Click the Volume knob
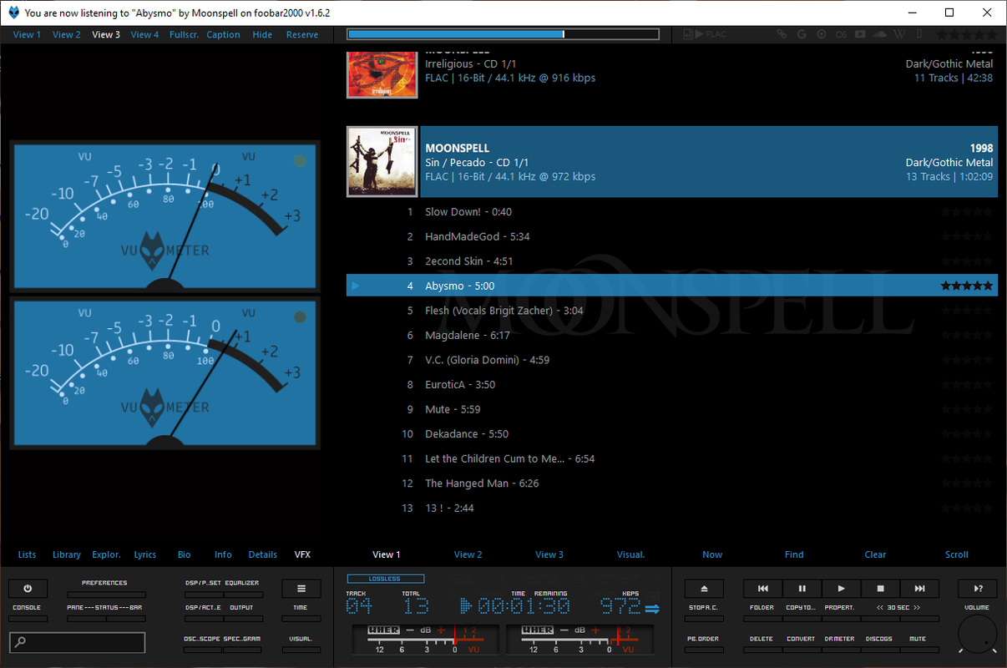This screenshot has width=1007, height=668. point(978,635)
